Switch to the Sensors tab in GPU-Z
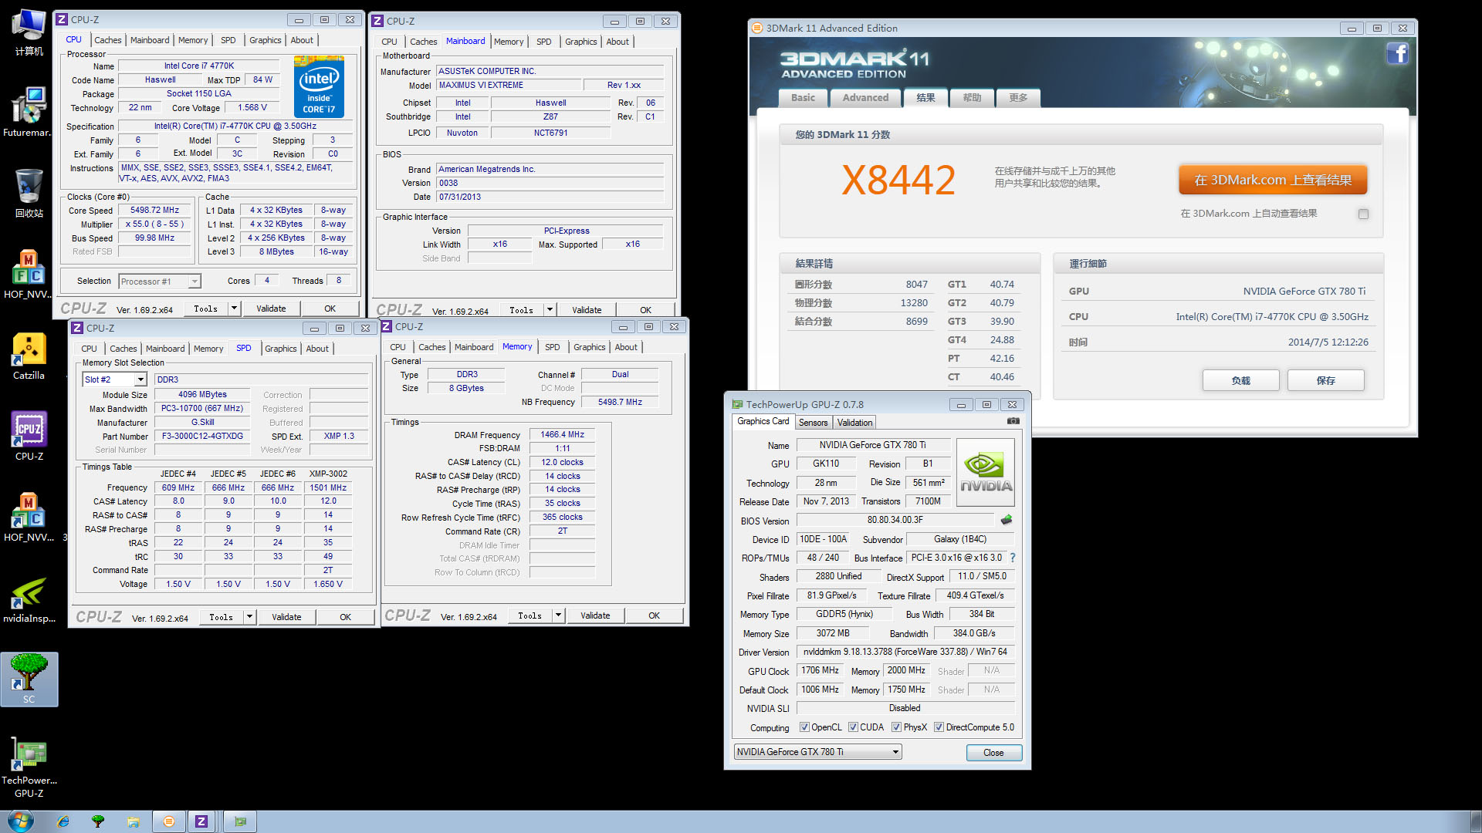The image size is (1482, 833). (813, 423)
